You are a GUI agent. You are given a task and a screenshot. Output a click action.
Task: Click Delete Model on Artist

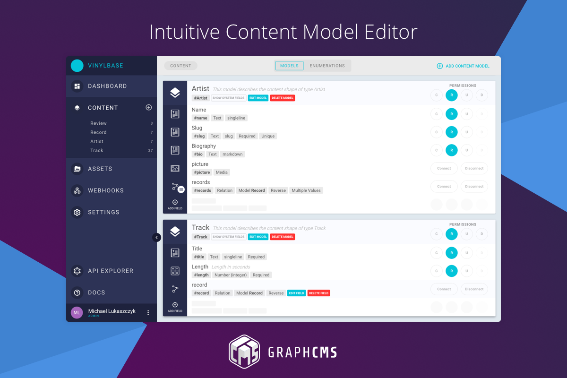[x=283, y=98]
